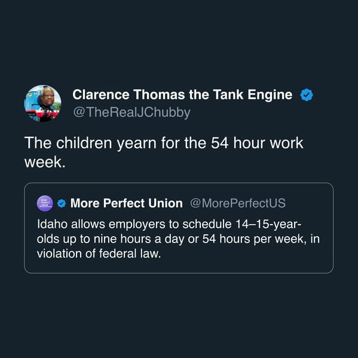The height and width of the screenshot is (358, 358).
Task: Click the word 'Clarence' in the display name
Action: point(101,94)
